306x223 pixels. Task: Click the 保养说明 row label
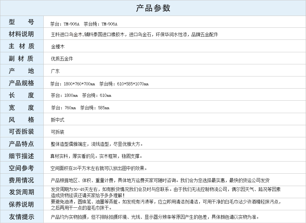pyautogui.click(x=21, y=204)
